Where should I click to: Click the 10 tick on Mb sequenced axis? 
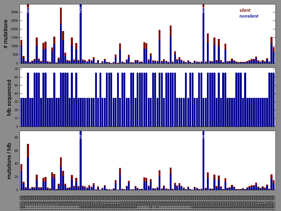[16, 118]
